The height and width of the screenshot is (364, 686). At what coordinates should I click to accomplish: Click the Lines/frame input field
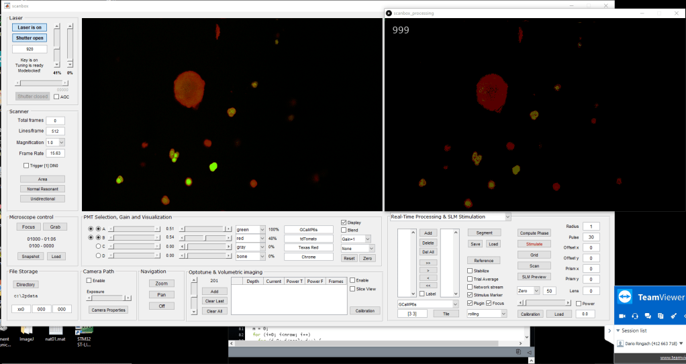tap(54, 131)
